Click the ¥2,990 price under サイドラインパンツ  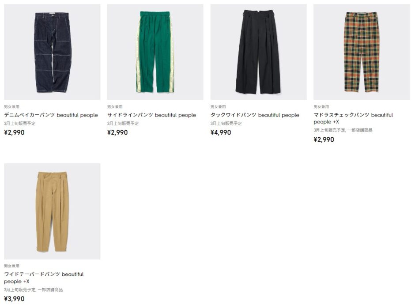[x=117, y=132]
